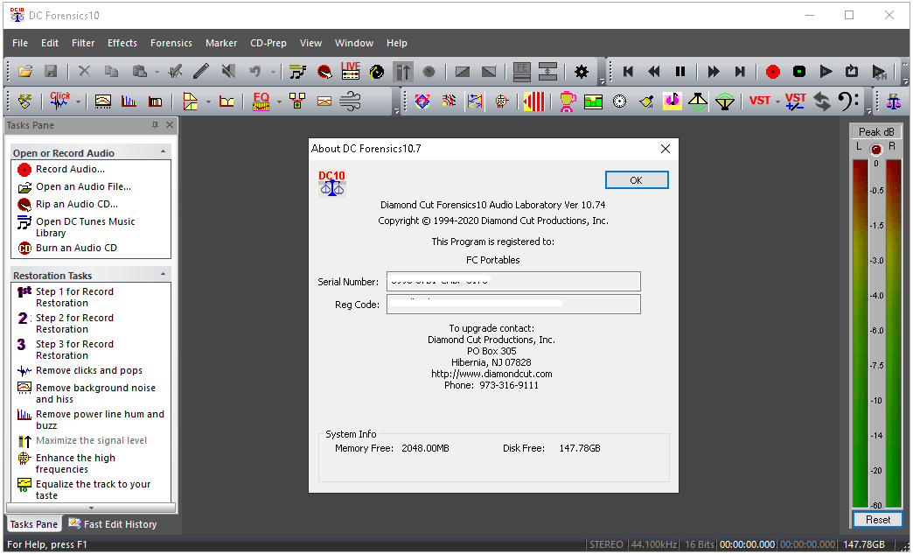Click the rewind button

654,72
